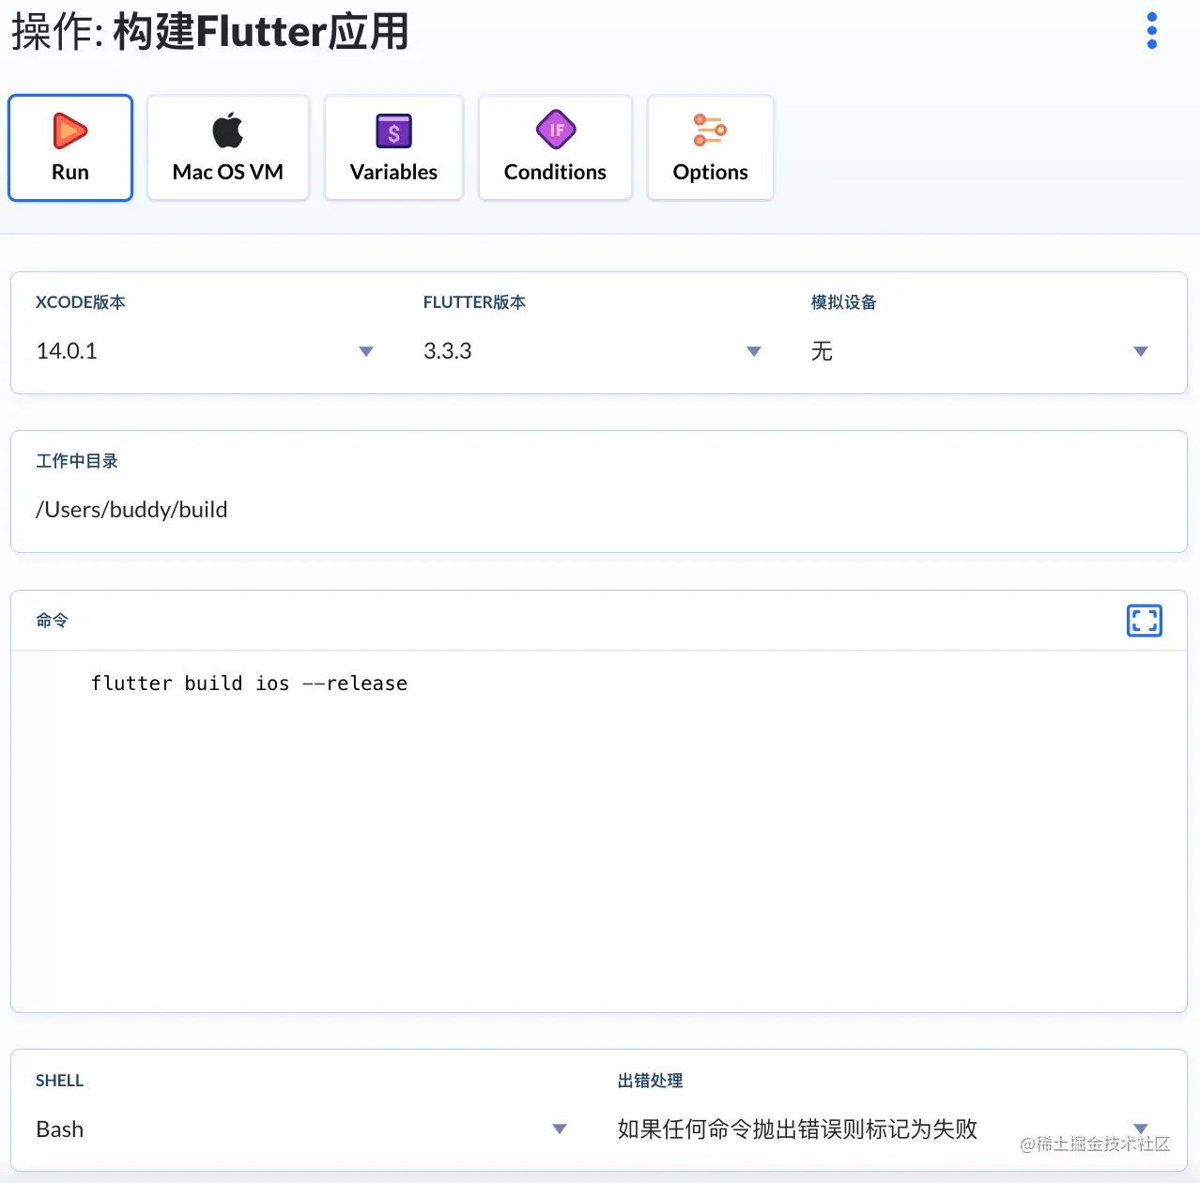The height and width of the screenshot is (1183, 1200).
Task: Click the working directory field /Users/buddy/build
Action: point(599,510)
